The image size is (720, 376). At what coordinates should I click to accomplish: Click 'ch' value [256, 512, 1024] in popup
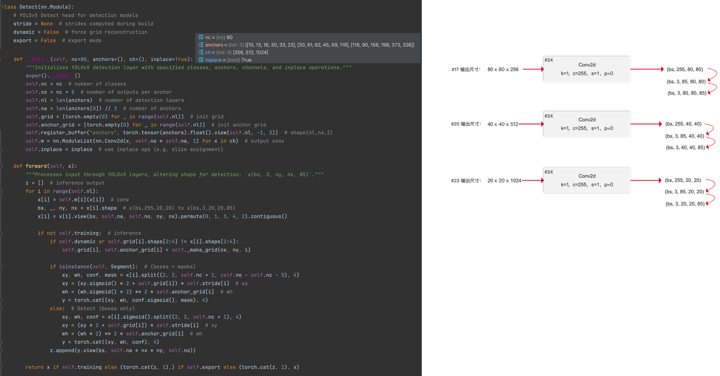pyautogui.click(x=250, y=52)
